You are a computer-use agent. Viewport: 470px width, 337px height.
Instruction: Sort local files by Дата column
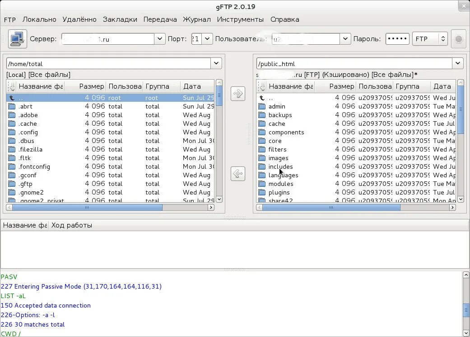[x=198, y=86]
